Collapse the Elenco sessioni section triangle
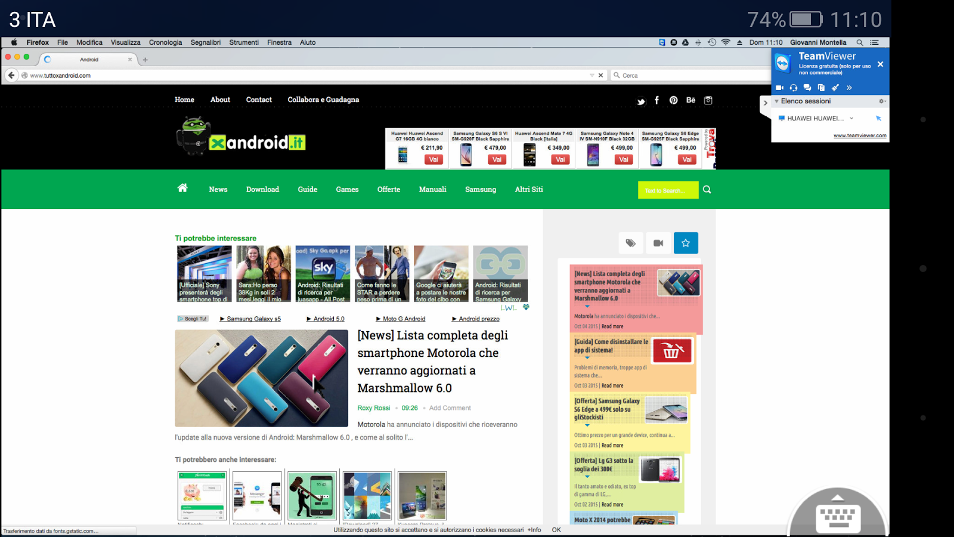Image resolution: width=954 pixels, height=537 pixels. pos(776,101)
